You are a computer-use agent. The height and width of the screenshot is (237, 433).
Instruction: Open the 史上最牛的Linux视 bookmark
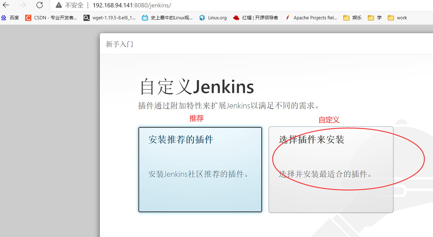[x=167, y=18]
